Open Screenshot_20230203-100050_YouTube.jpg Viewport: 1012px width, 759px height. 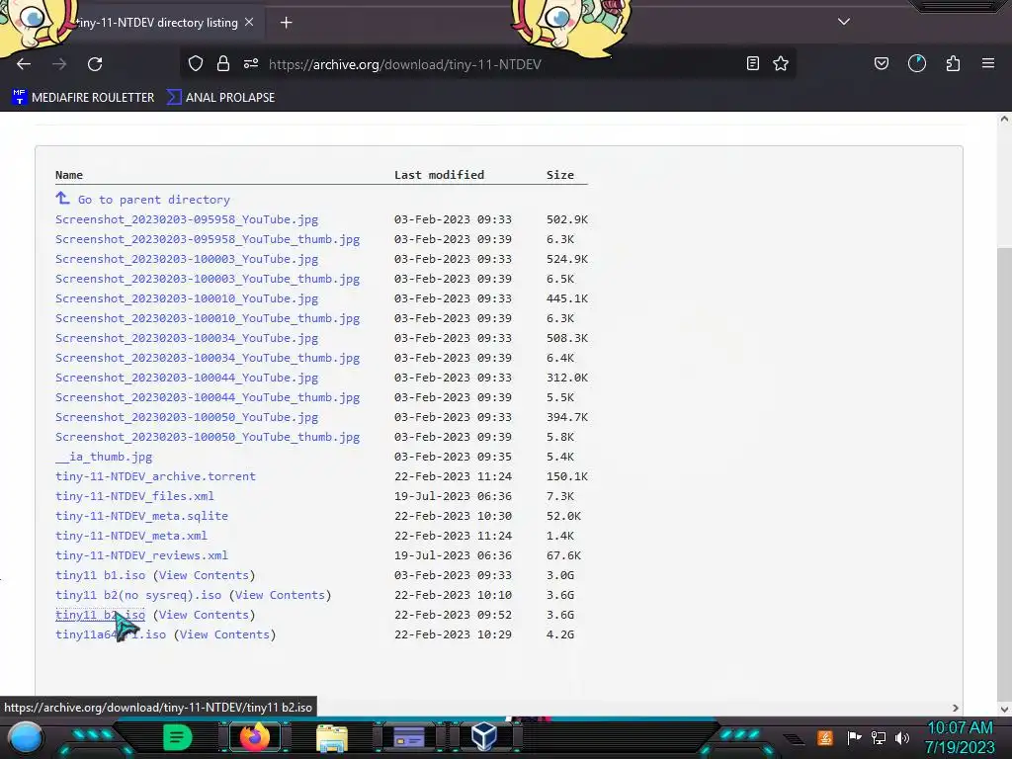click(187, 418)
